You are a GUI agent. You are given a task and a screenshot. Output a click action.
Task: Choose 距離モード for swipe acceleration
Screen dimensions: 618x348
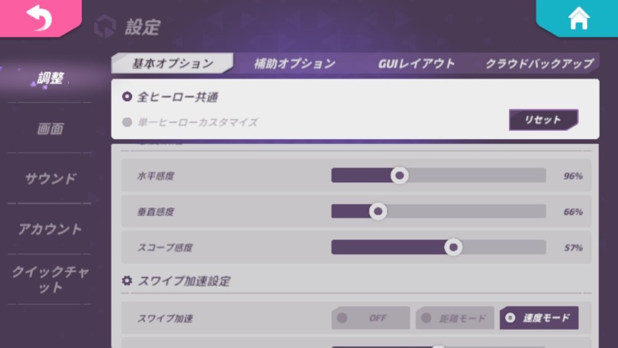[x=455, y=318]
